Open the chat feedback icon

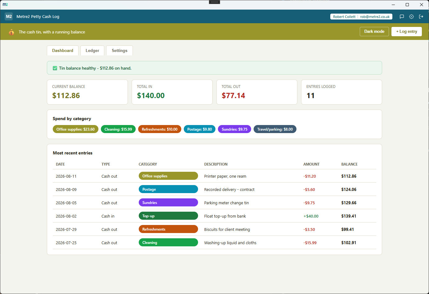(x=402, y=17)
